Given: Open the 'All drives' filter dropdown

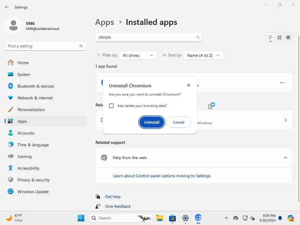Looking at the screenshot, I should (138, 55).
